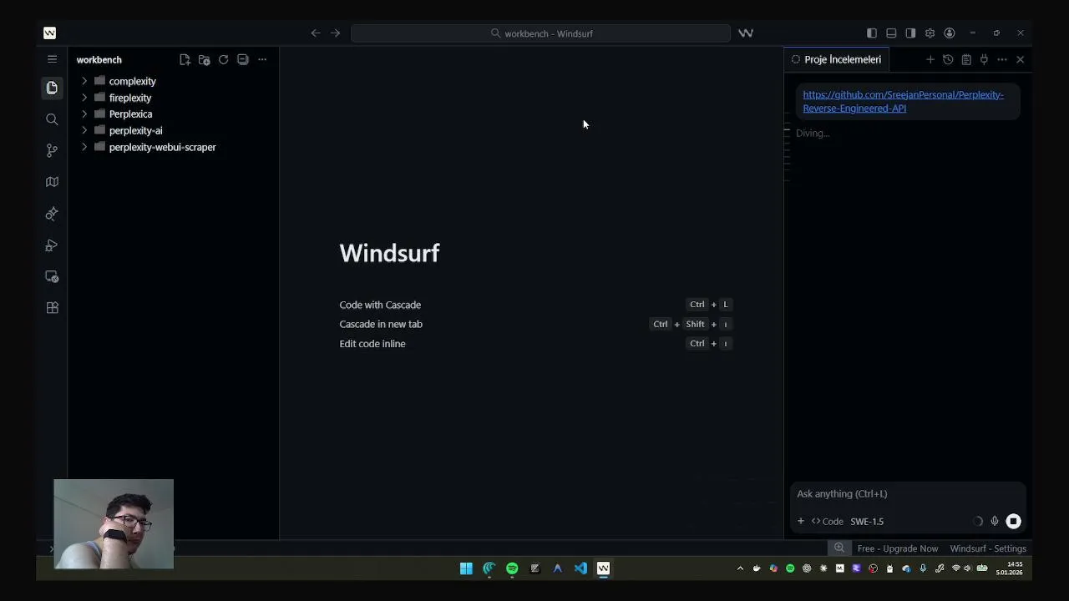Open Cascade panel more options
Viewport: 1069px width, 601px height.
(x=1002, y=59)
